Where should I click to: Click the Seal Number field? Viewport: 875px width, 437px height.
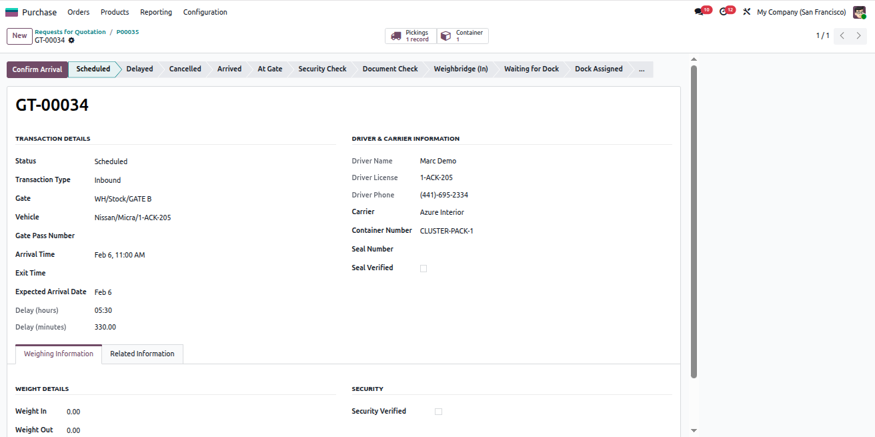[546, 250]
